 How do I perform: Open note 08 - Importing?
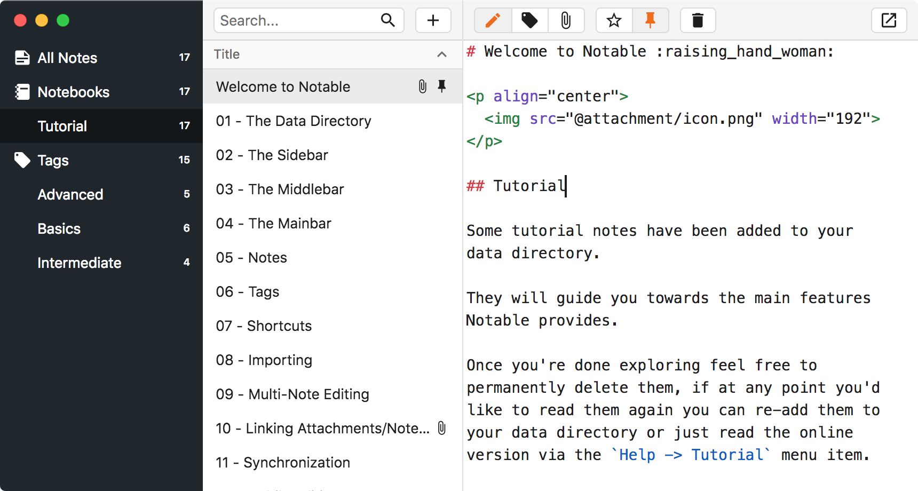[x=333, y=360]
